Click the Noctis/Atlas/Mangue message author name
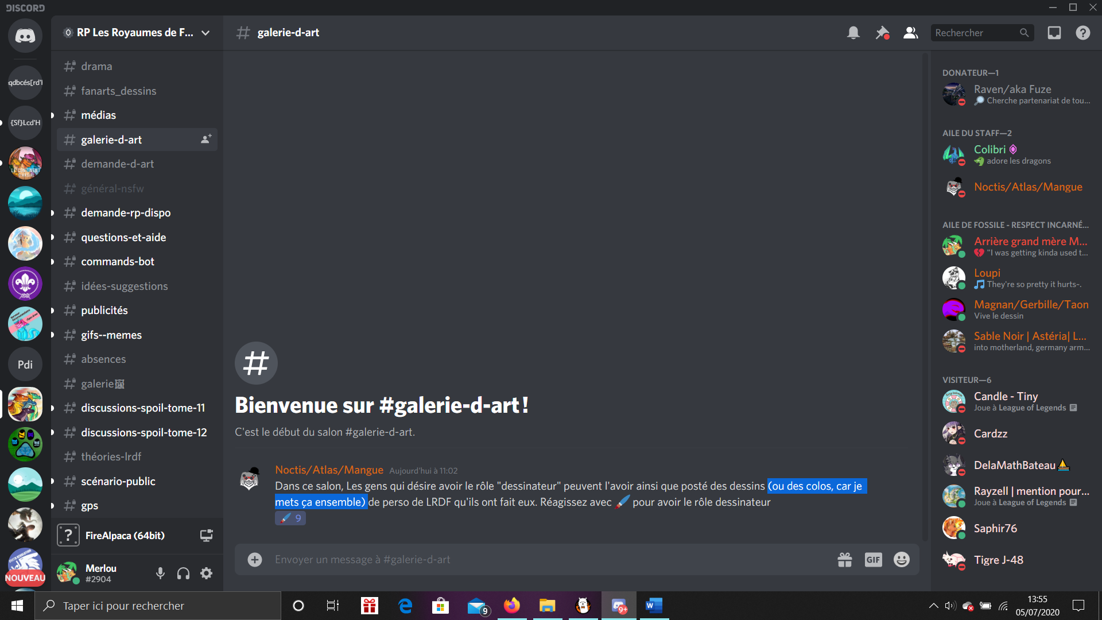Viewport: 1102px width, 620px height. (329, 470)
